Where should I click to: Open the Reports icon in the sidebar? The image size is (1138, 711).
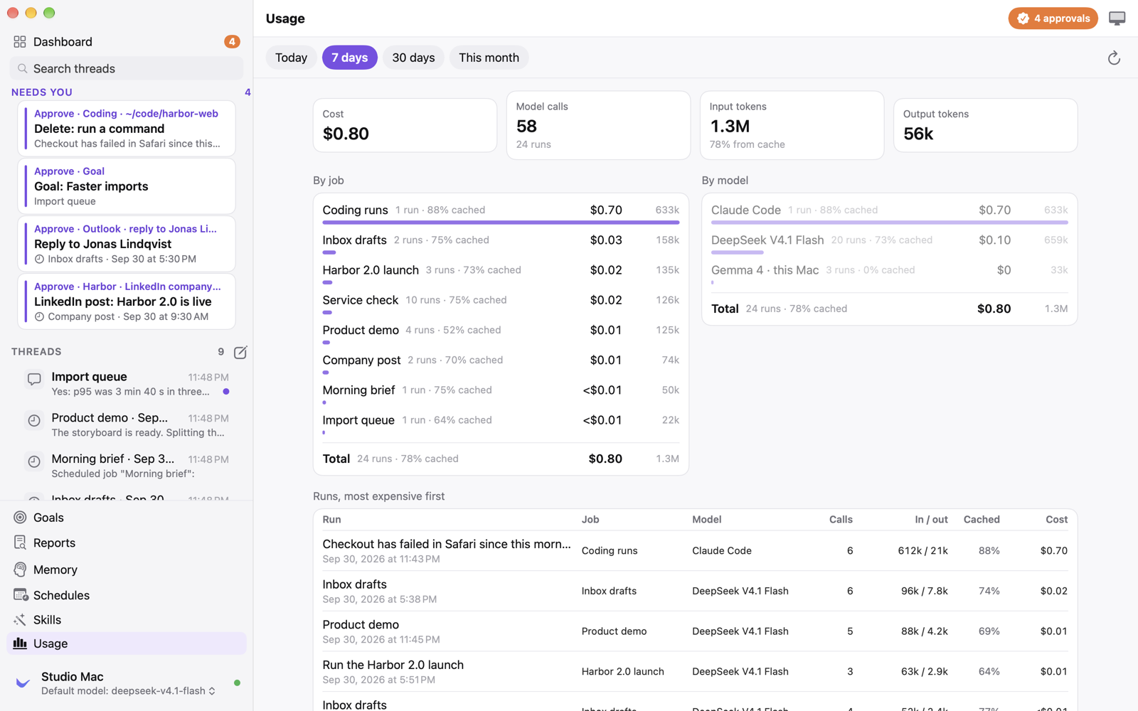tap(20, 542)
